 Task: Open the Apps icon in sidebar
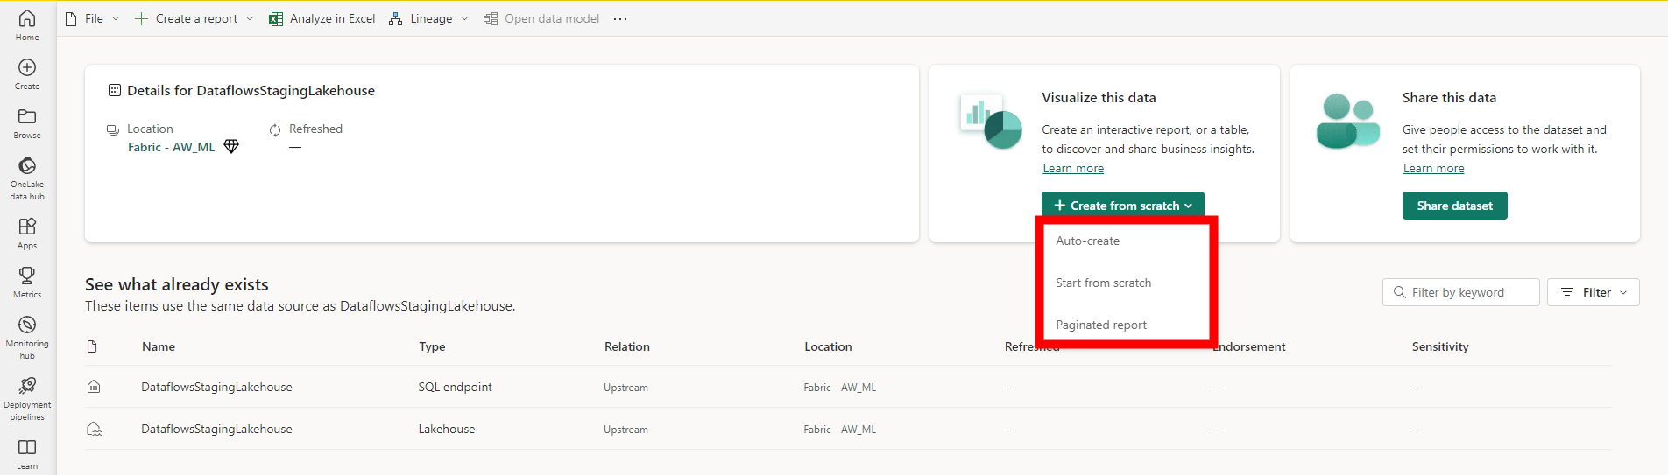click(27, 227)
